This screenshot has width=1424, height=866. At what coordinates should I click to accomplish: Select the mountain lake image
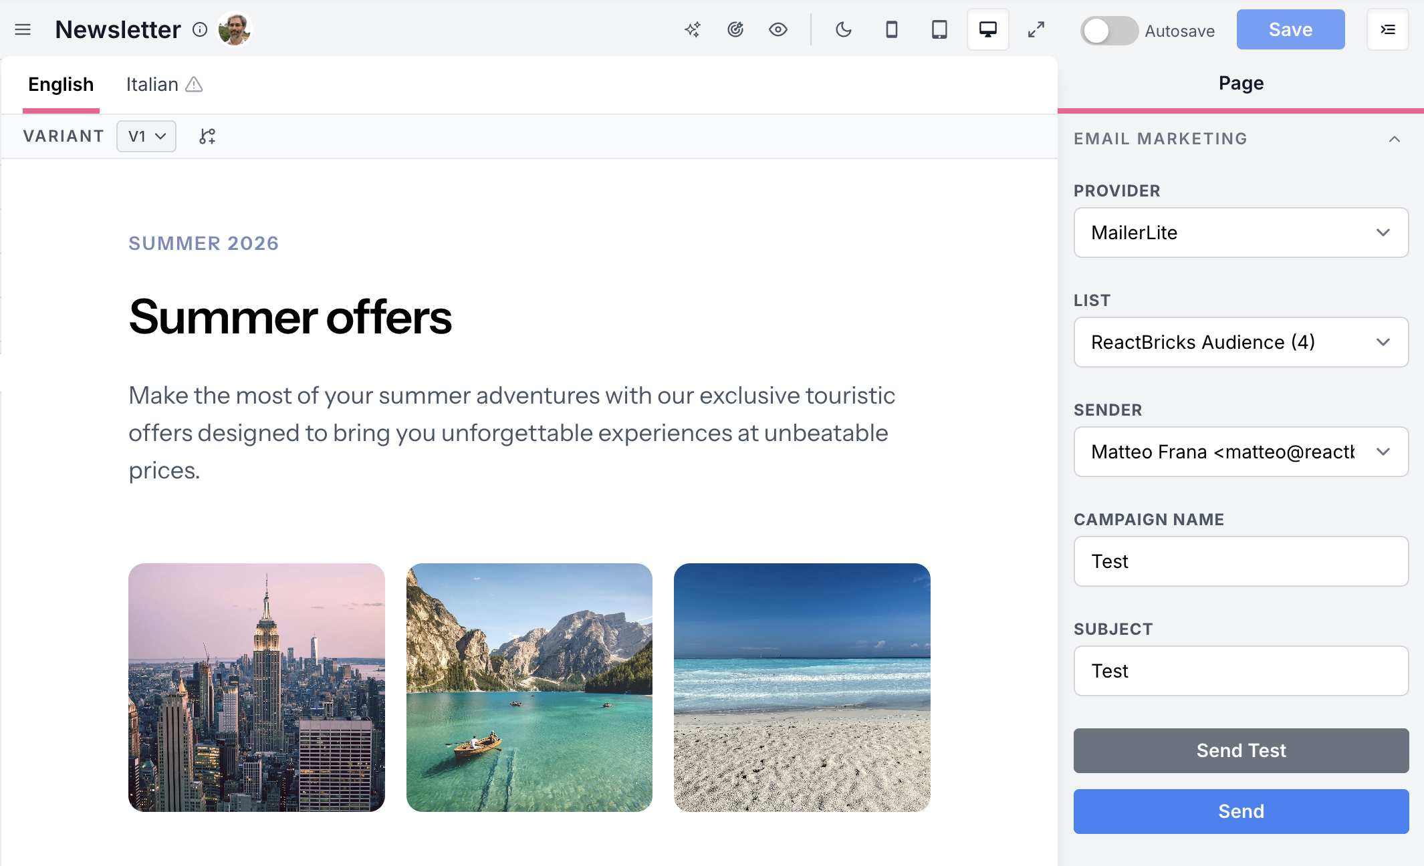529,688
